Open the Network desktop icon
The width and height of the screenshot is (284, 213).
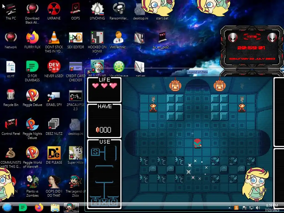[11, 40]
